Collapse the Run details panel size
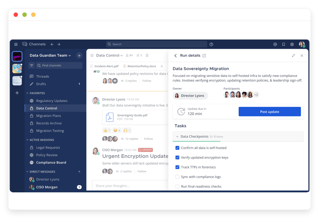Screen dimensions: 319x218 pos(293,56)
